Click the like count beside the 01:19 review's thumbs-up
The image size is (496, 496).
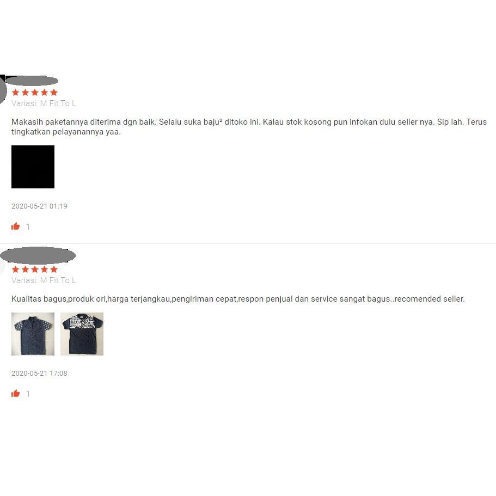point(28,226)
